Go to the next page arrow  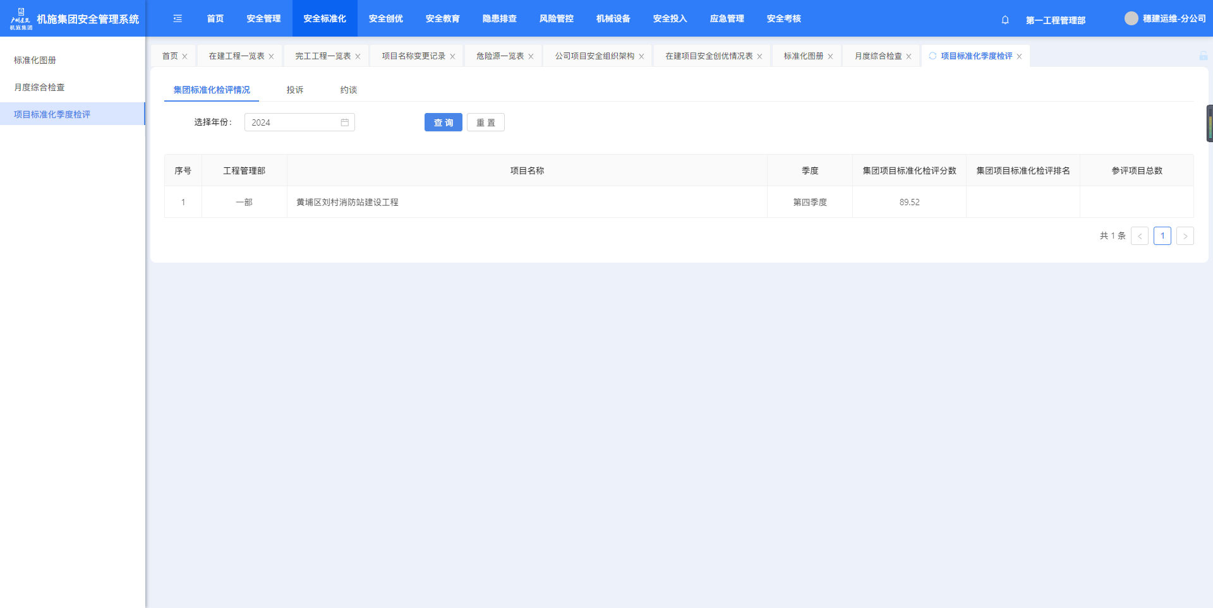tap(1185, 236)
